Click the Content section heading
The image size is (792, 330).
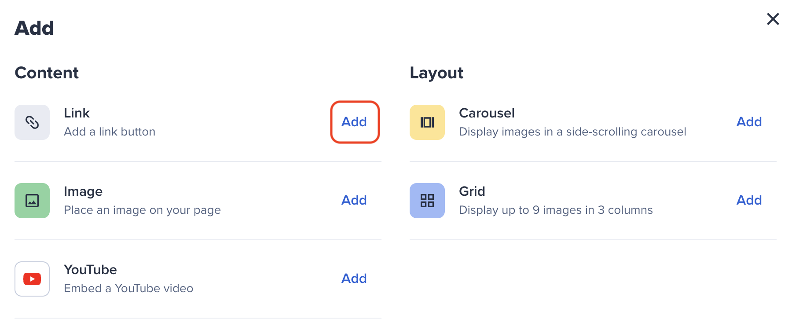[47, 73]
